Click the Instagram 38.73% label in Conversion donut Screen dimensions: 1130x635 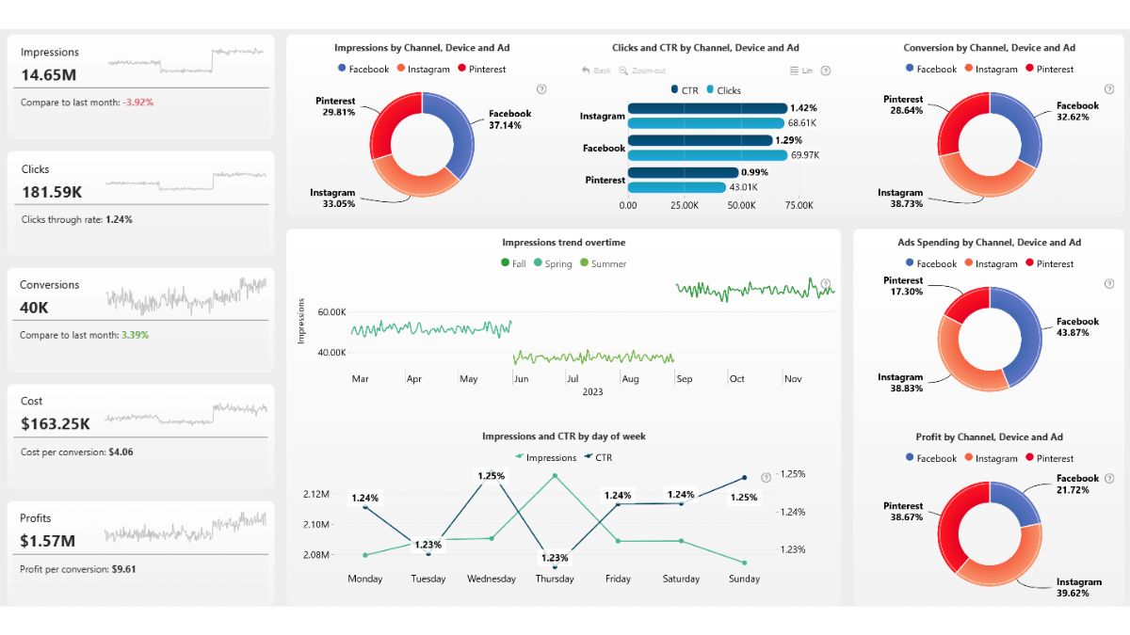tap(901, 198)
